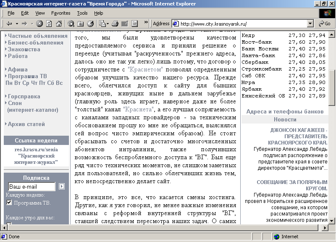Click the Internet Explorer title bar icon

4,4
